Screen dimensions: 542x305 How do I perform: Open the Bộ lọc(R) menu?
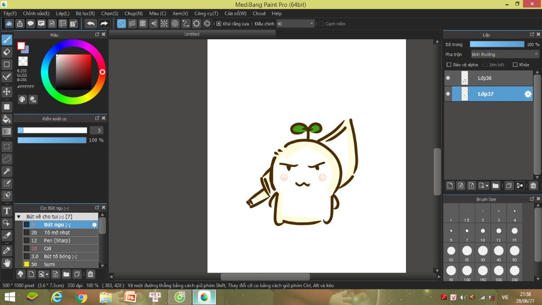click(85, 13)
